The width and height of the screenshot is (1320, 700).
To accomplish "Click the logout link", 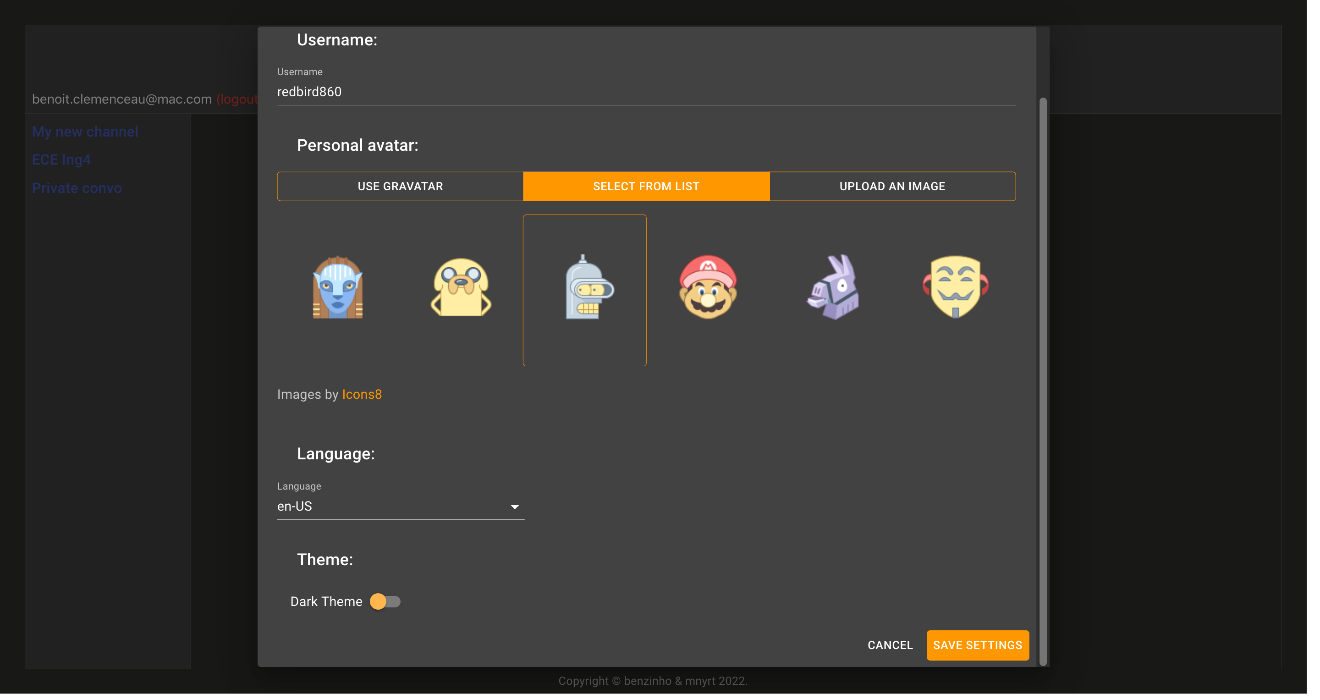I will 238,99.
